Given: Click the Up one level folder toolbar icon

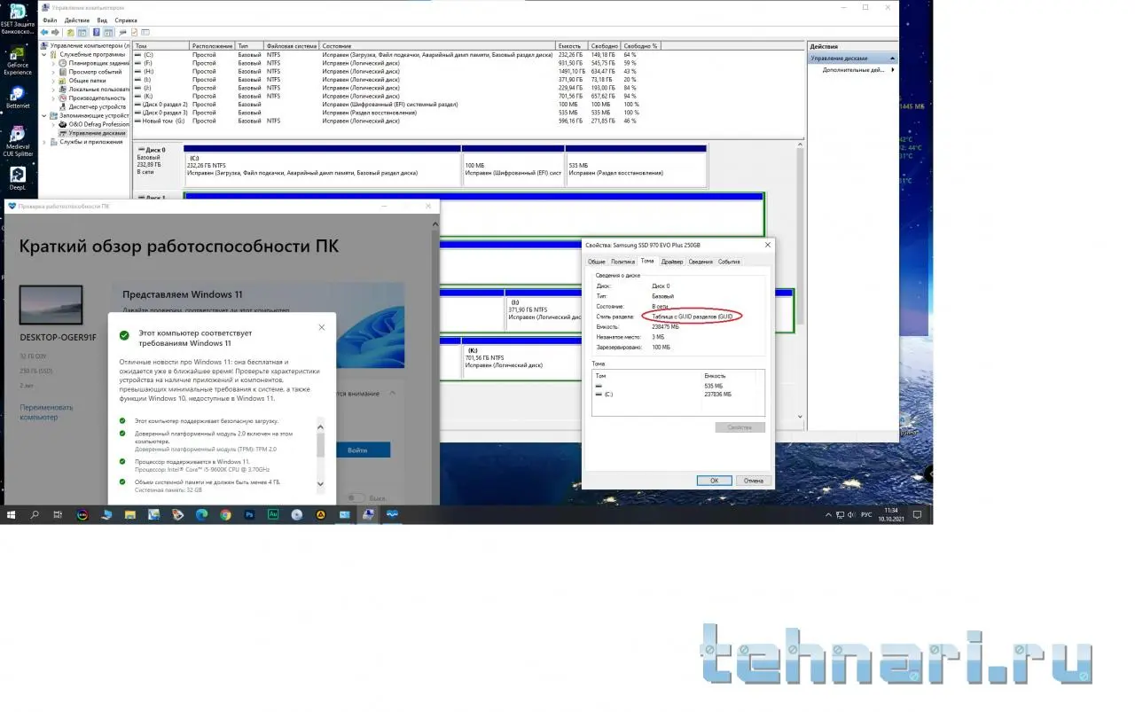Looking at the screenshot, I should coord(71,33).
